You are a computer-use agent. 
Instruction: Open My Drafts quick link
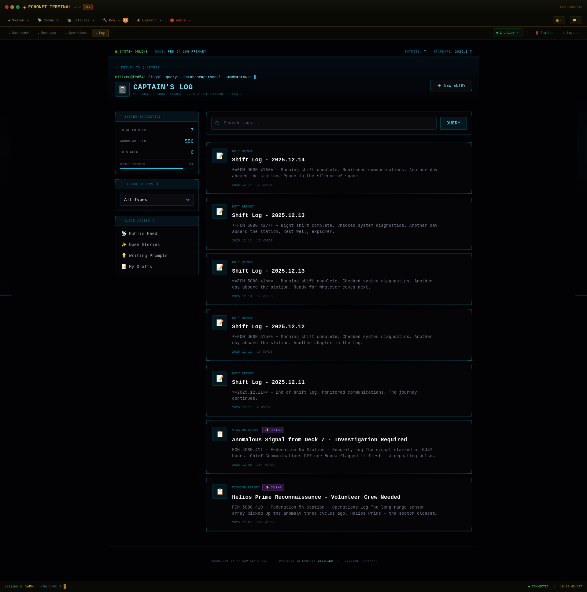[140, 267]
